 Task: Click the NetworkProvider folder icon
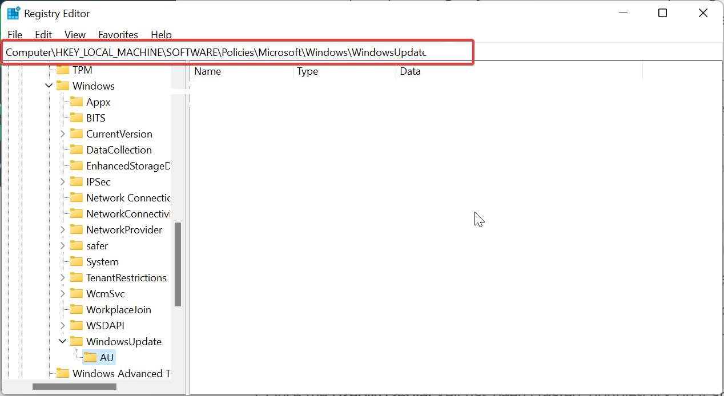point(77,230)
